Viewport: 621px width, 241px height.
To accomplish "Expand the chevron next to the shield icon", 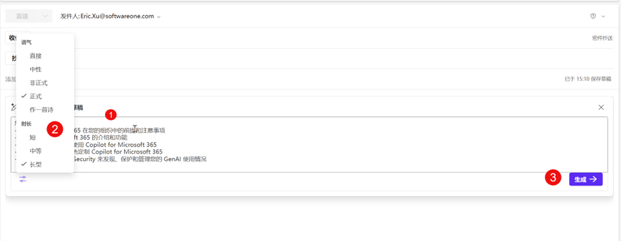I will (604, 16).
